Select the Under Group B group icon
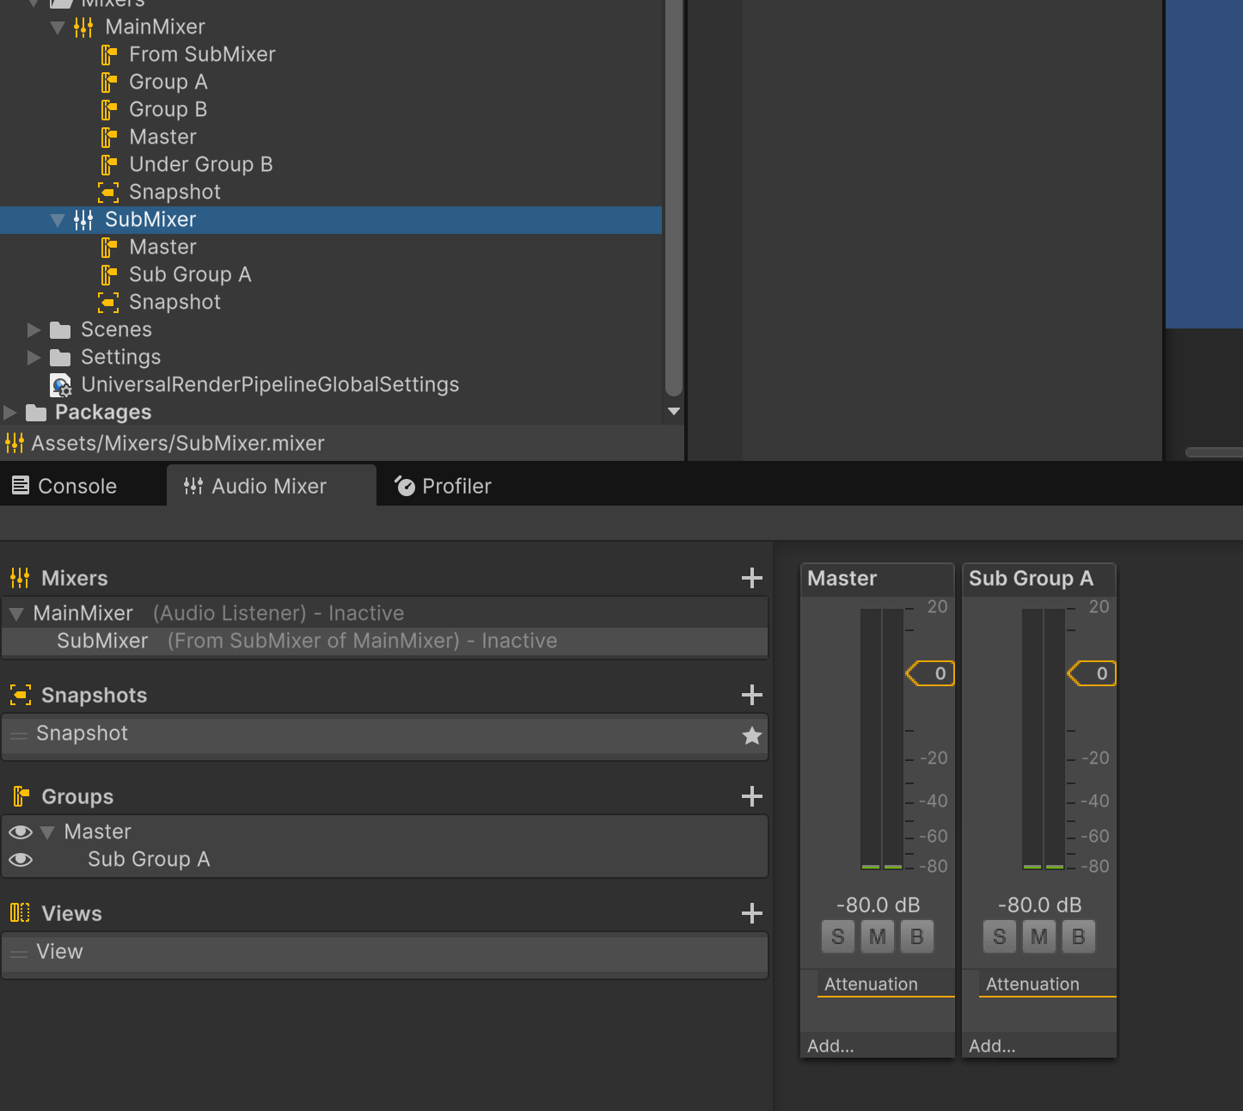Image resolution: width=1243 pixels, height=1111 pixels. point(108,164)
